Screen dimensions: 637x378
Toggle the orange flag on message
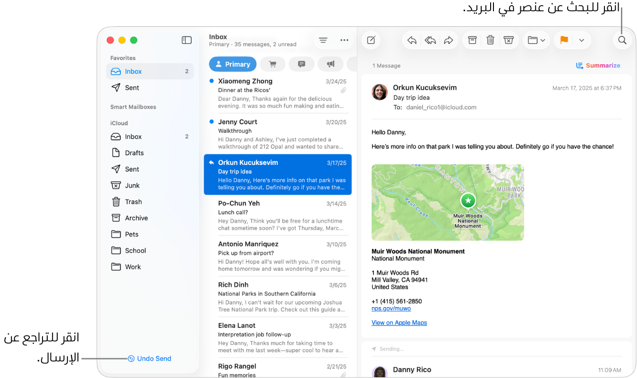564,41
